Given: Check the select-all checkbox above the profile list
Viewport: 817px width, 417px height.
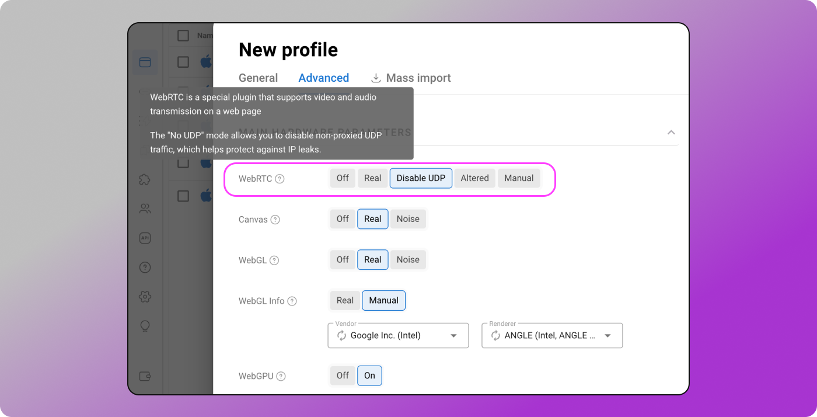Looking at the screenshot, I should click(183, 35).
